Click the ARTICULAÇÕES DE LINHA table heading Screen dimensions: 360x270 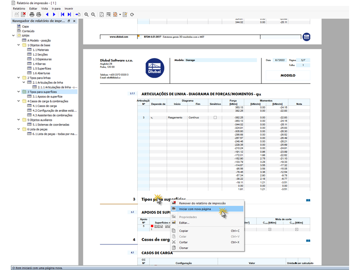pos(201,94)
